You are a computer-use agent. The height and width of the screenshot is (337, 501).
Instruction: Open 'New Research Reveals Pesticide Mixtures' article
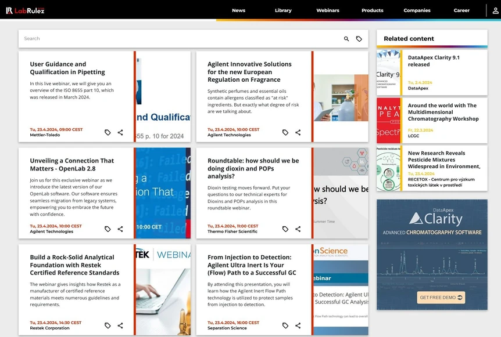(x=444, y=160)
